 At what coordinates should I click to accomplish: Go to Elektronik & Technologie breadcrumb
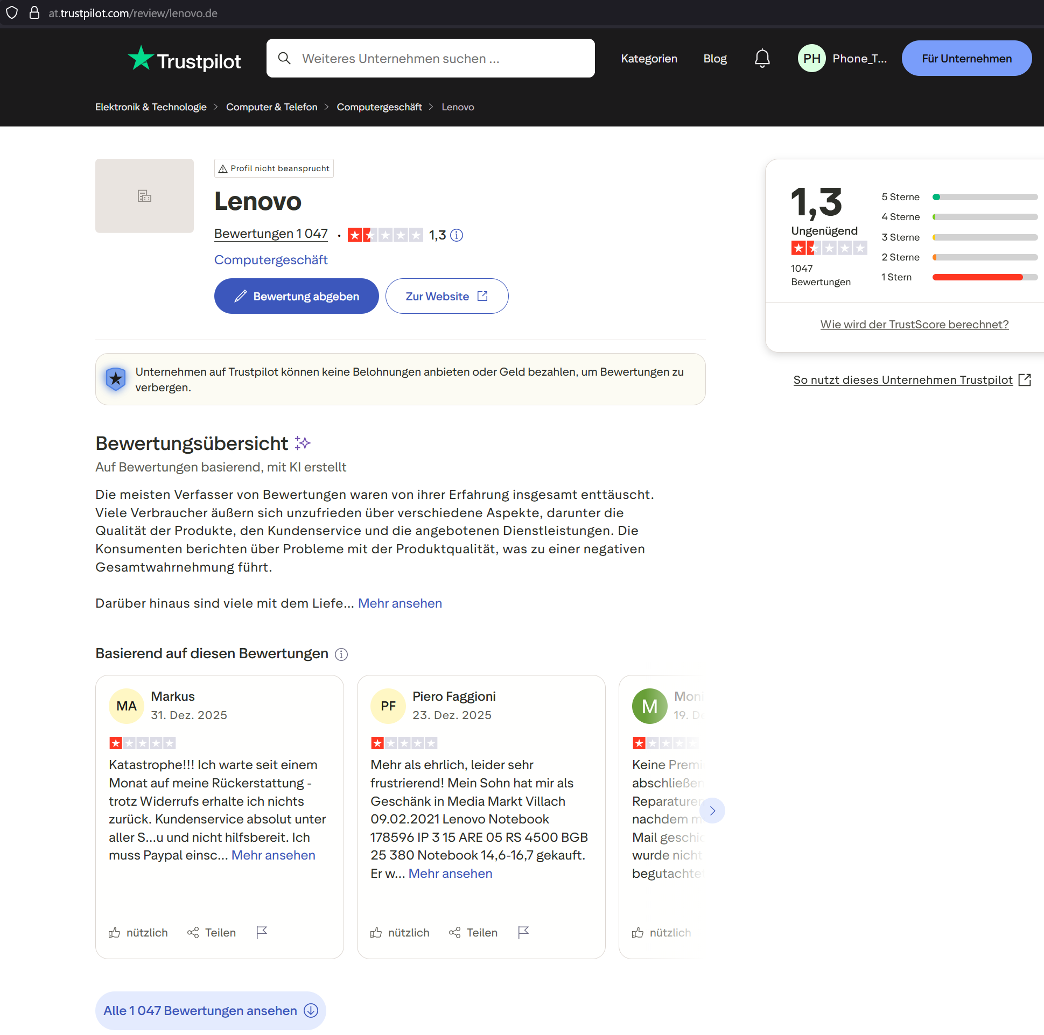click(151, 107)
